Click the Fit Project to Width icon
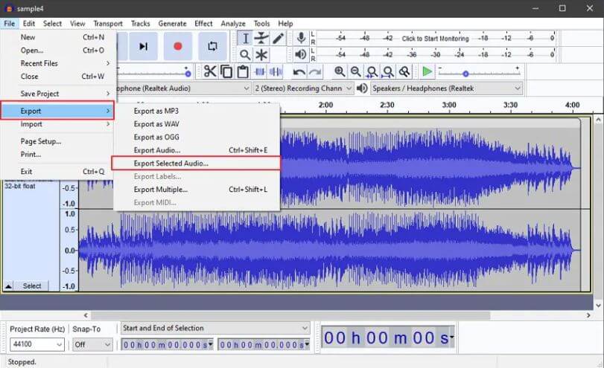This screenshot has width=604, height=368. point(388,71)
